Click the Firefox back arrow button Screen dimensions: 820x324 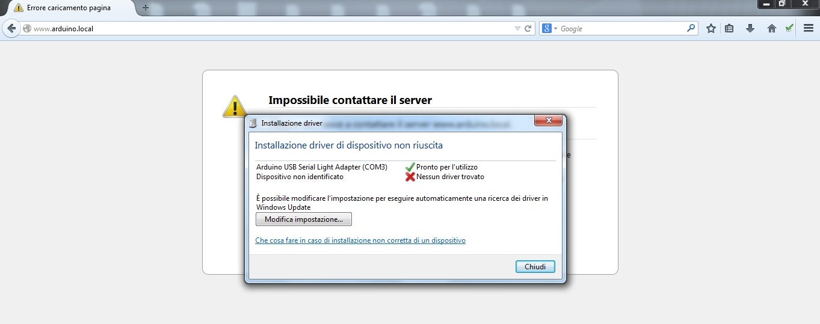[11, 28]
